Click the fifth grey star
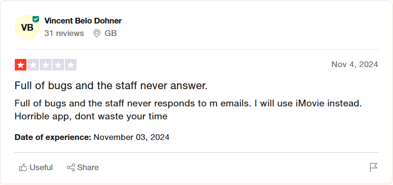 click(x=71, y=65)
